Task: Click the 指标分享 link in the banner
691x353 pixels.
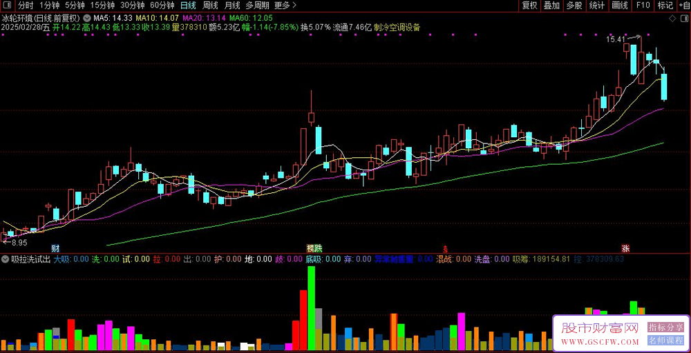Action: (665, 327)
